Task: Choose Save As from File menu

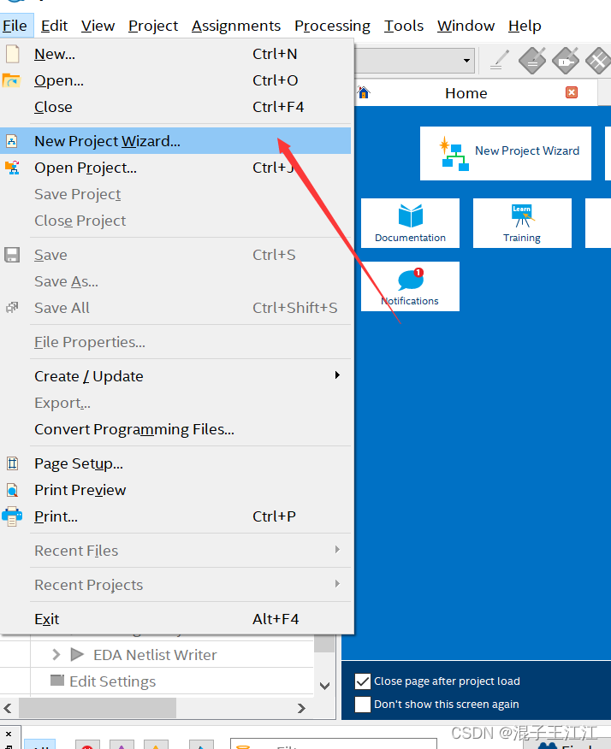Action: click(175, 281)
